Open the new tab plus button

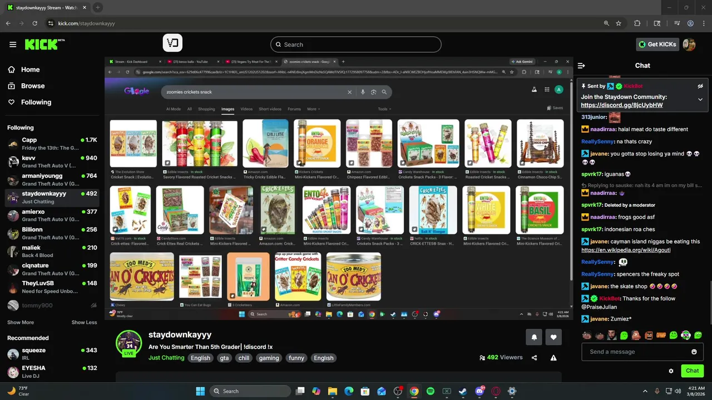pos(97,7)
